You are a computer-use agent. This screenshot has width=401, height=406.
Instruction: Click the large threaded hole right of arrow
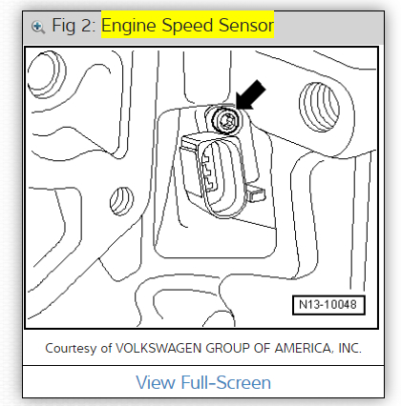[x=319, y=107]
